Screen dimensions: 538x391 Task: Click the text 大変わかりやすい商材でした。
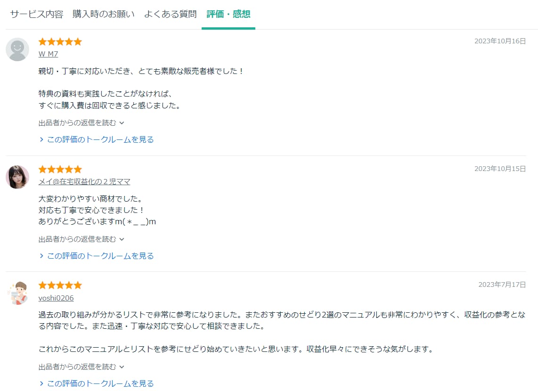[x=91, y=199]
